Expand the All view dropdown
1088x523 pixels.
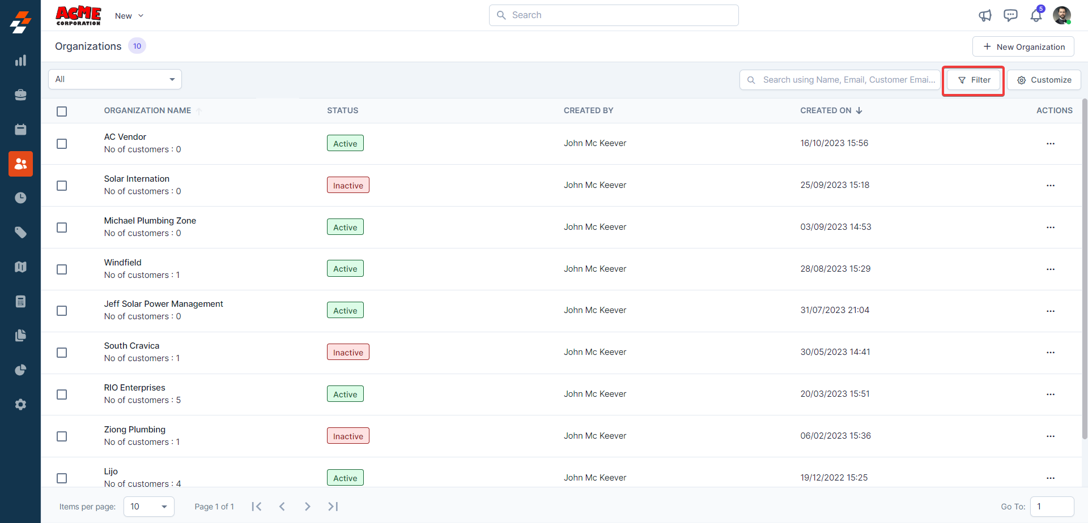[x=115, y=79]
